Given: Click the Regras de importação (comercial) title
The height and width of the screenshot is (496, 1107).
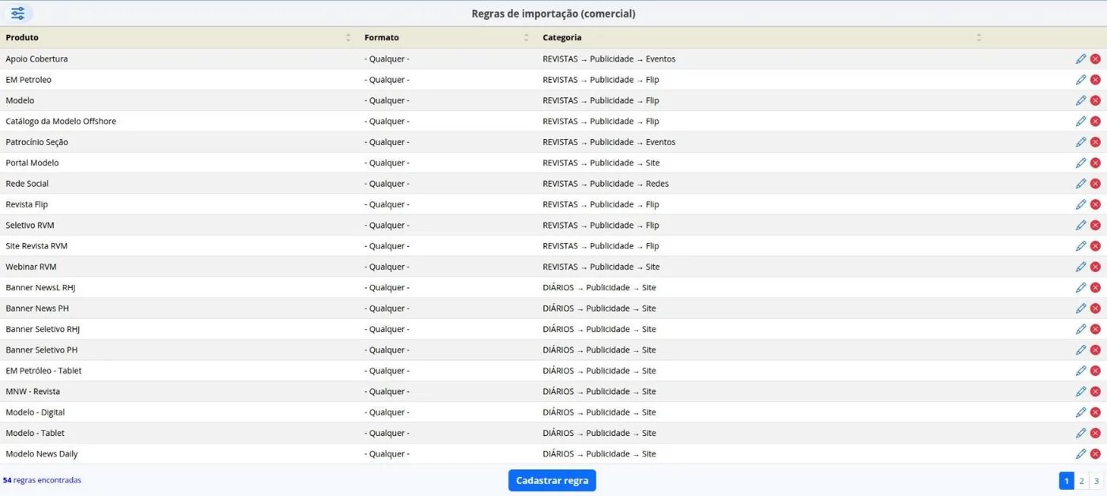Looking at the screenshot, I should pyautogui.click(x=553, y=13).
